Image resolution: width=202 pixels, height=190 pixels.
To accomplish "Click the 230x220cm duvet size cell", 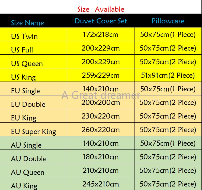I will pyautogui.click(x=101, y=116).
